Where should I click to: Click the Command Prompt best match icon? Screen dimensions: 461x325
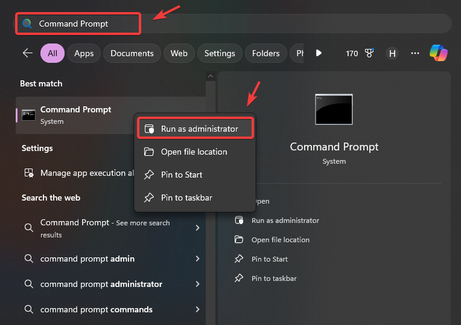tap(28, 115)
